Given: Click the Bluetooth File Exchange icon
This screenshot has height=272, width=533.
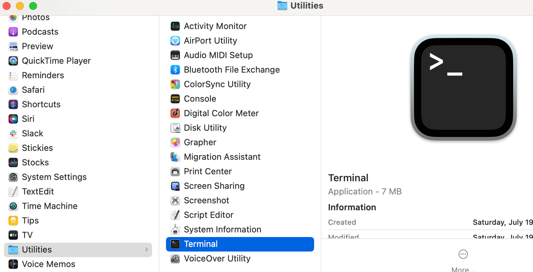Looking at the screenshot, I should coord(175,70).
